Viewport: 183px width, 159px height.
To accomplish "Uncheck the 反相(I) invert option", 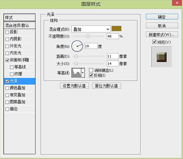I will click(x=91, y=75).
